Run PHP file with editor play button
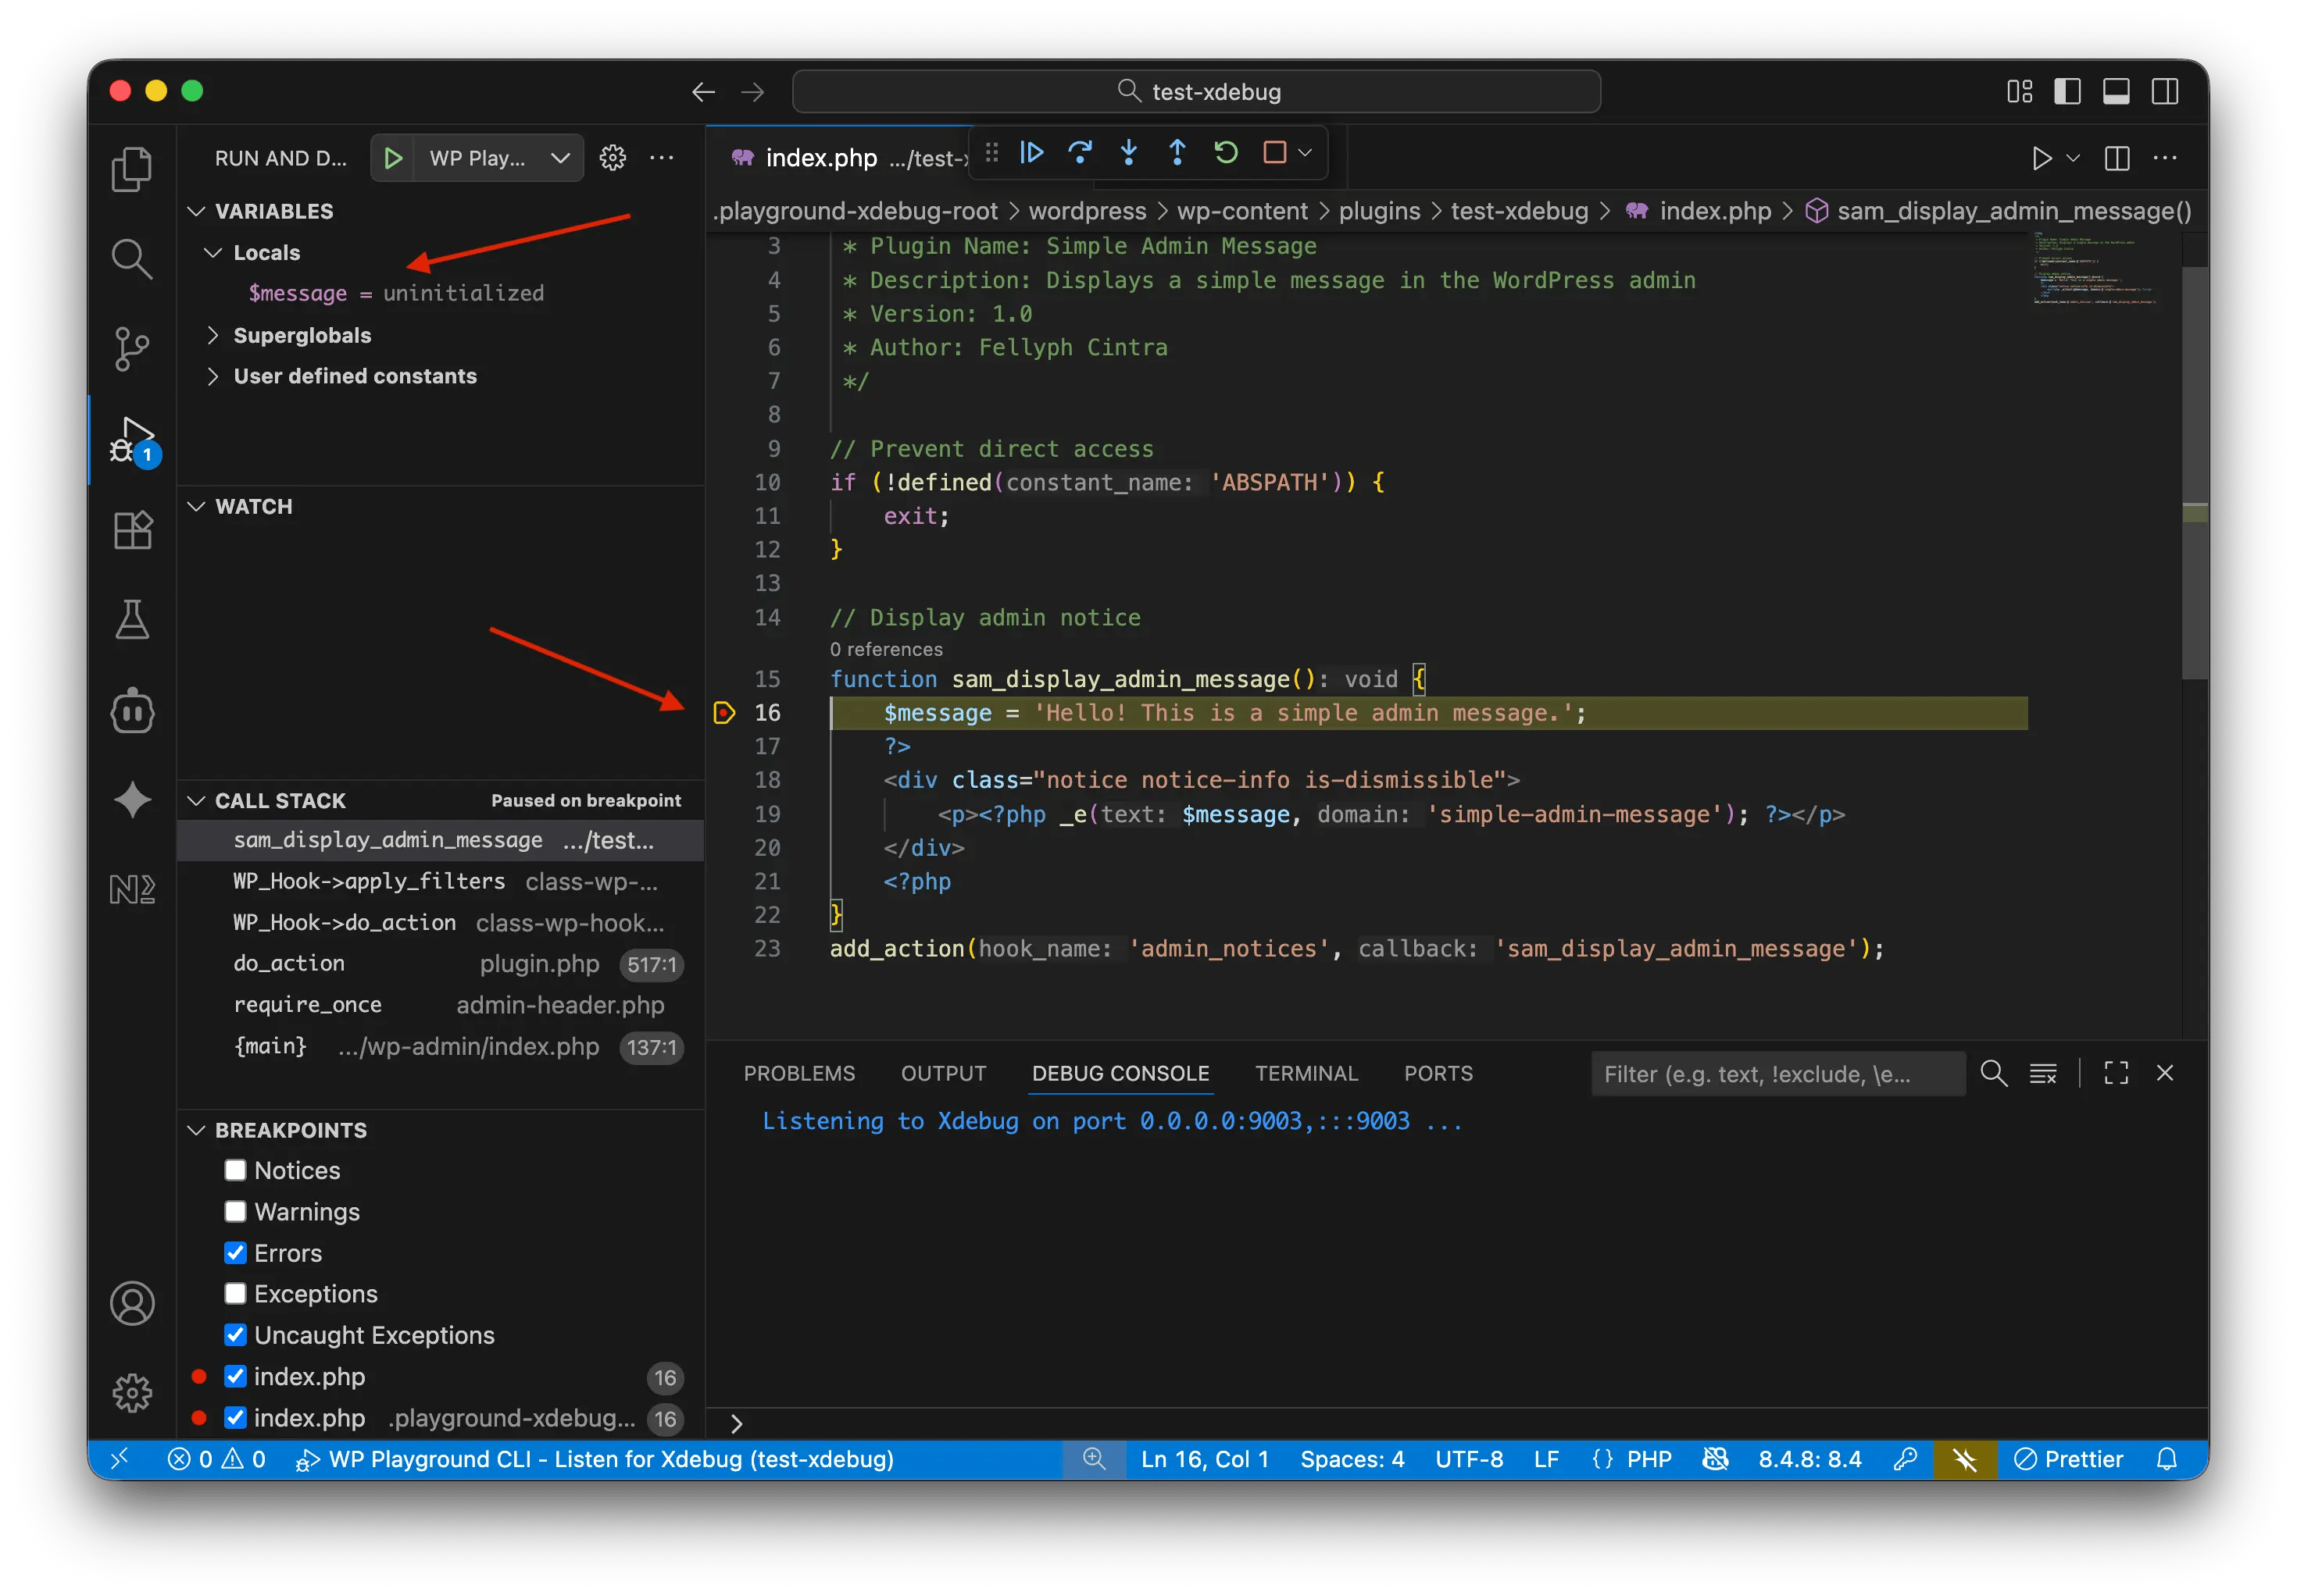 [2042, 158]
